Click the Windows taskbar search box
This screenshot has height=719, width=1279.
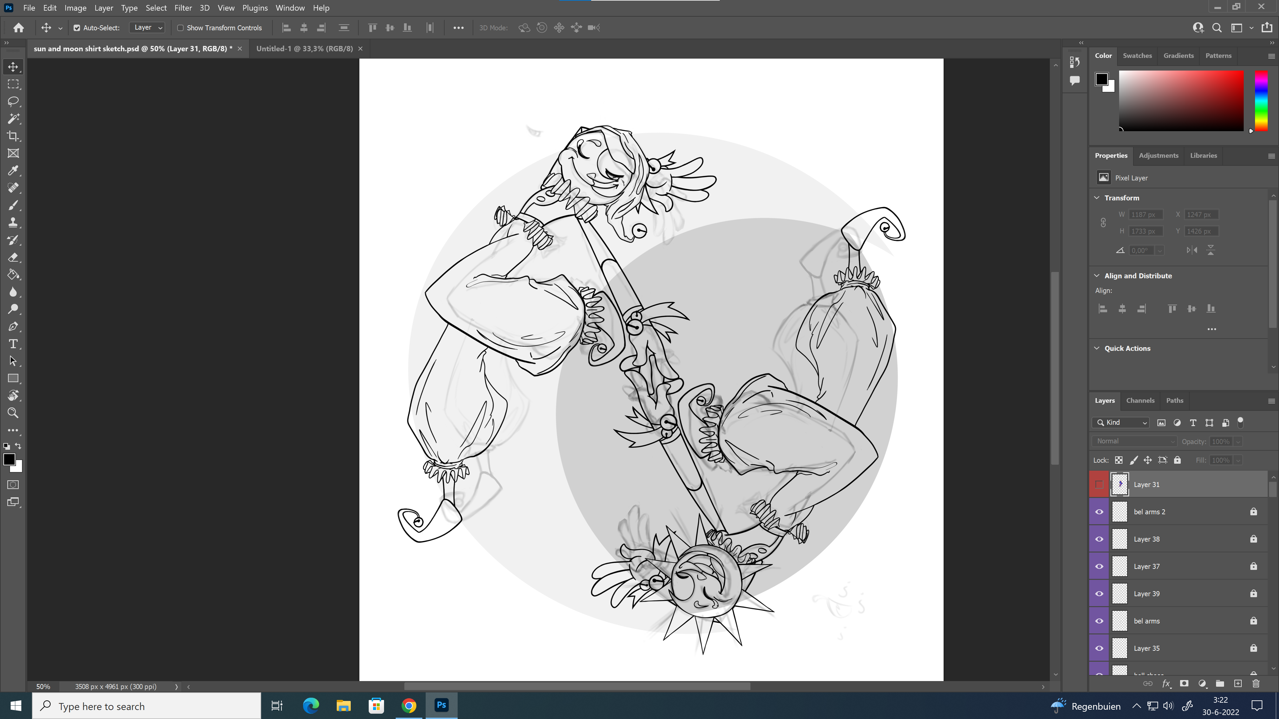[147, 706]
